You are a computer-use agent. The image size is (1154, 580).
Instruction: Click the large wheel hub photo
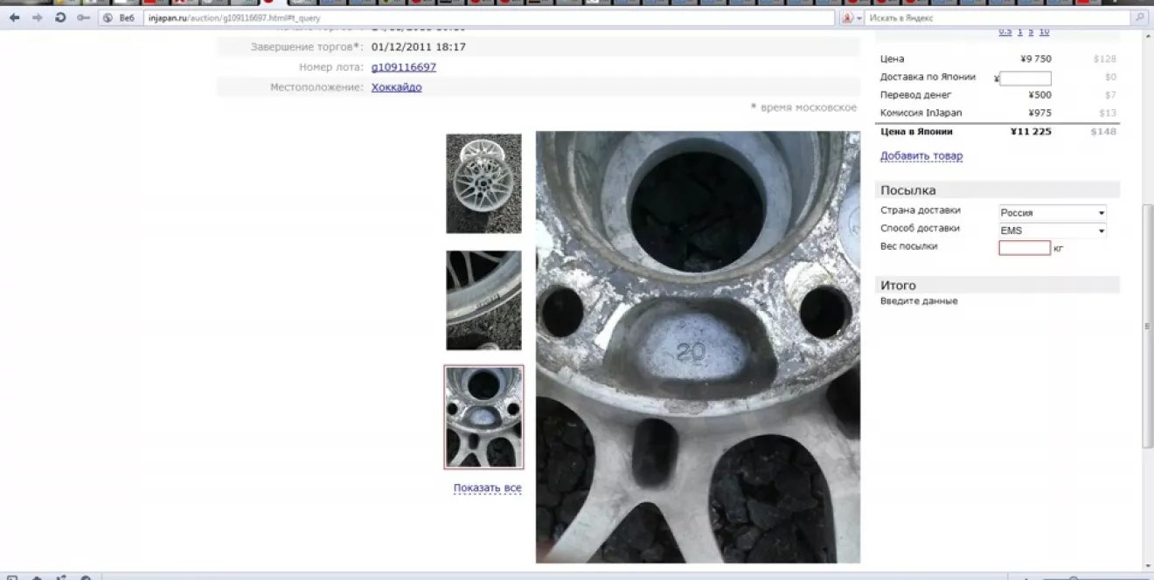coord(698,347)
